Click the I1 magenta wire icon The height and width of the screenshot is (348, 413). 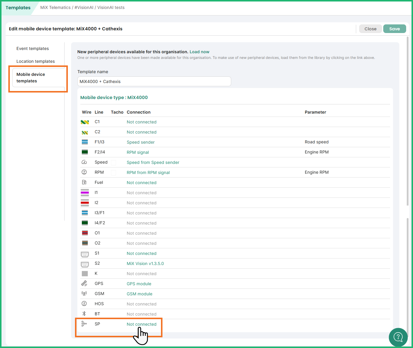click(85, 193)
